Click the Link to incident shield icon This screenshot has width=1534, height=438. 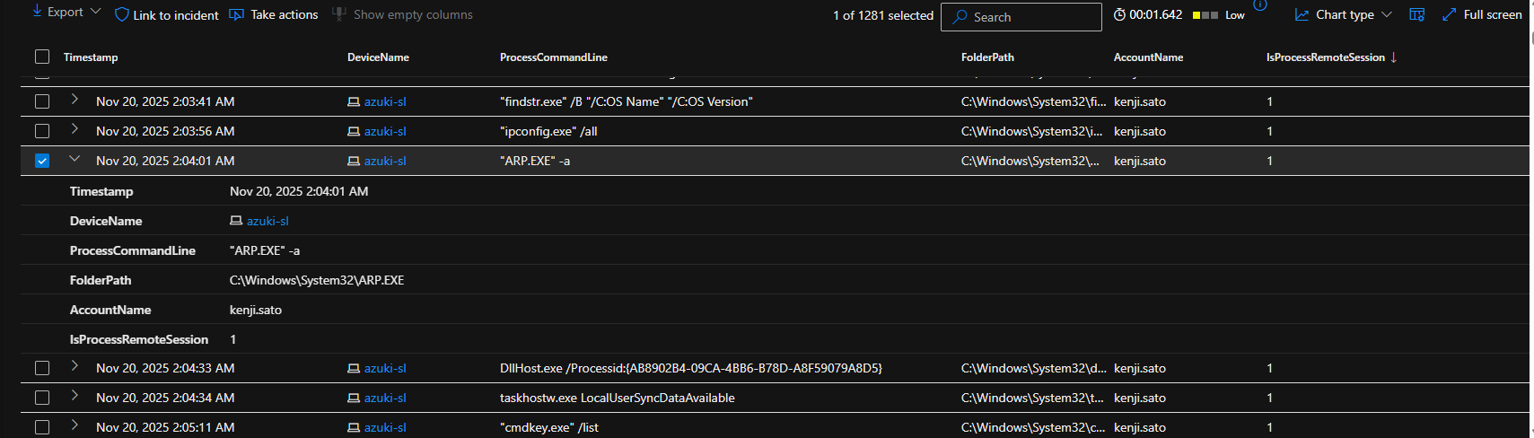(122, 15)
